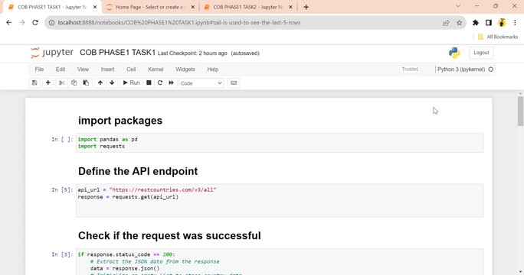This screenshot has height=275, width=524.
Task: Cut selected cells with the scissors icon
Action: tap(62, 82)
